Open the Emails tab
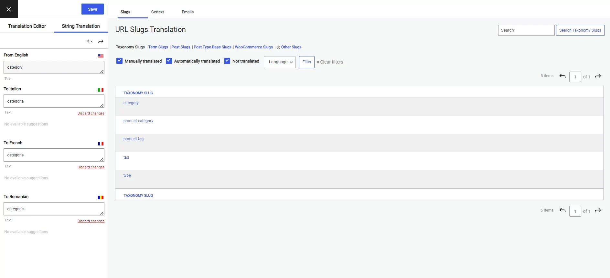This screenshot has width=610, height=278. (187, 12)
